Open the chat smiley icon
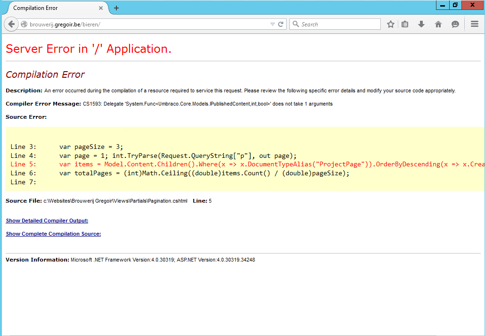The width and height of the screenshot is (485, 336). 455,24
